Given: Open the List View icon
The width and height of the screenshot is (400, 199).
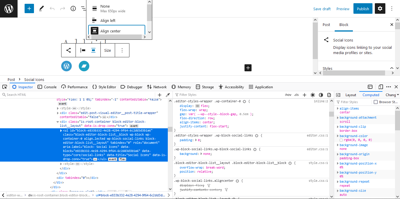Looking at the screenshot, I should click(83, 9).
